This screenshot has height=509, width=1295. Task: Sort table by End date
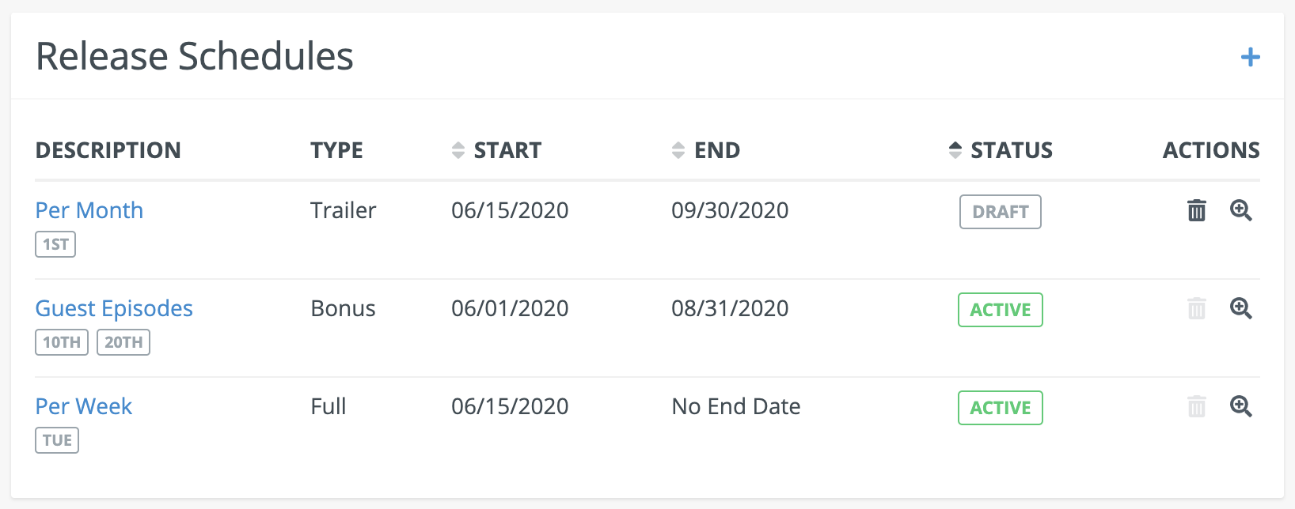click(705, 150)
